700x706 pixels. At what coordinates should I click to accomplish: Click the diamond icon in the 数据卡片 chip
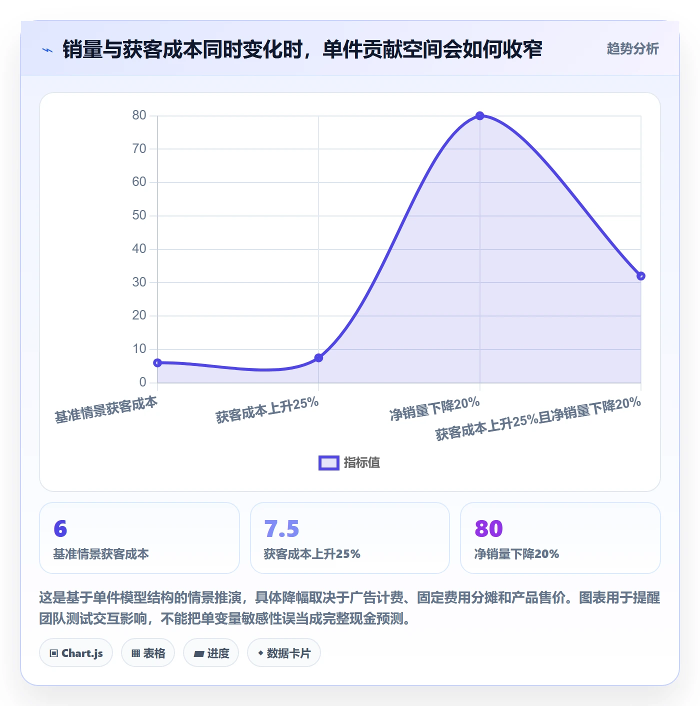click(x=260, y=653)
